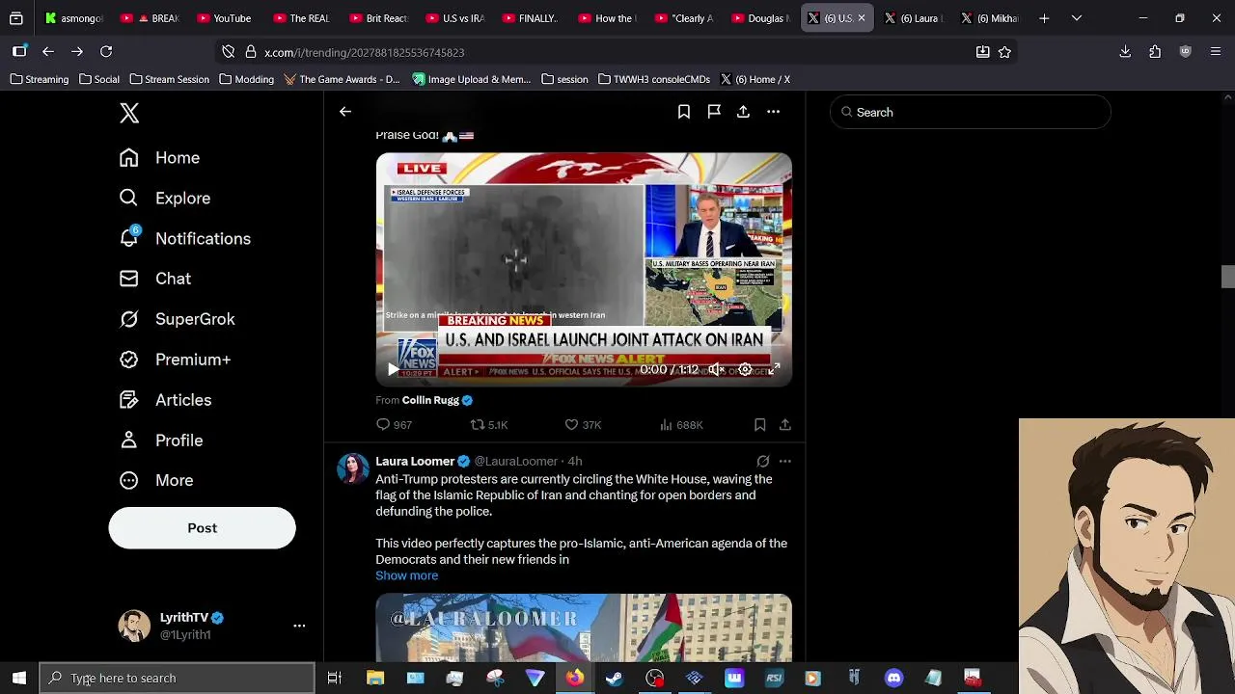The image size is (1235, 694).
Task: Go back with the trending page arrow
Action: pos(345,112)
